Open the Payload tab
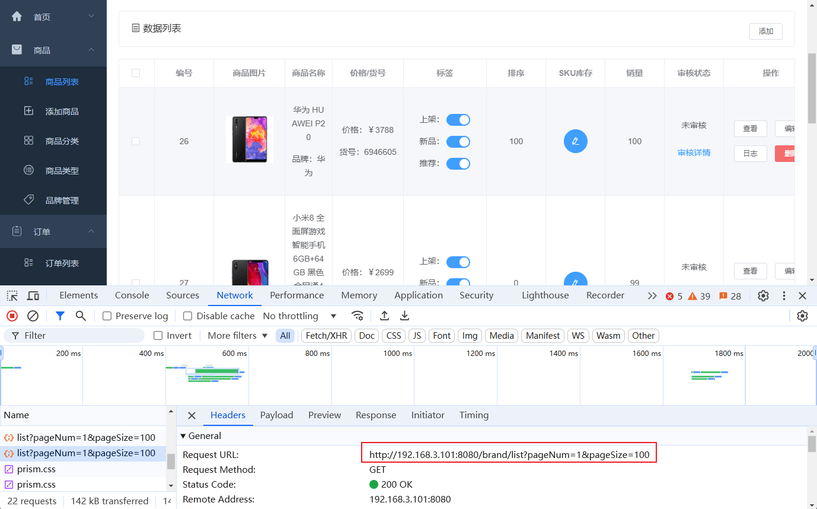Image resolution: width=817 pixels, height=509 pixels. (x=276, y=415)
